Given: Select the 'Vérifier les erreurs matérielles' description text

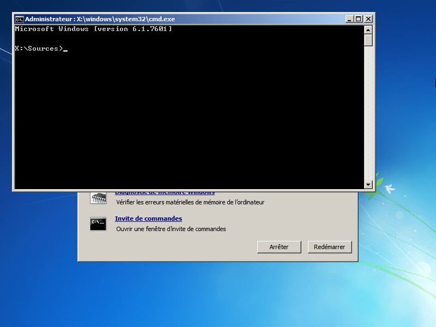Looking at the screenshot, I should pos(190,202).
